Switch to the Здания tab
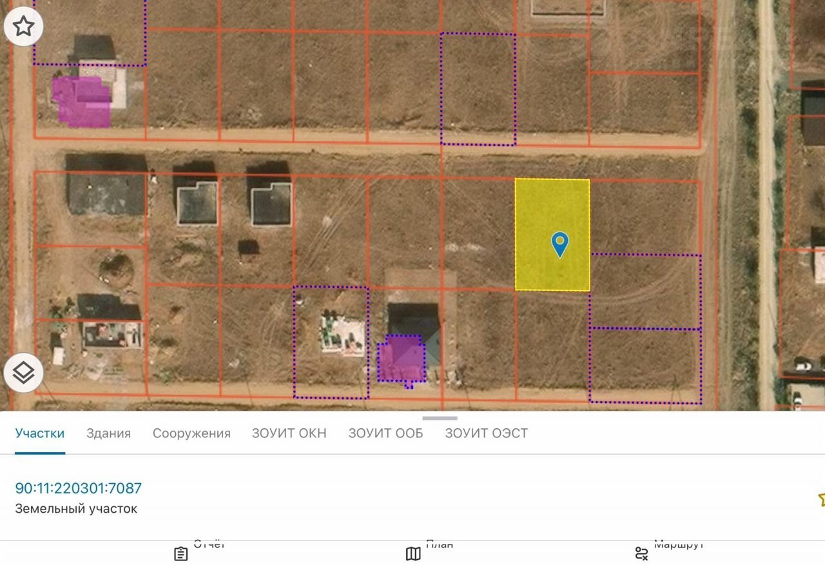This screenshot has height=565, width=825. (108, 433)
